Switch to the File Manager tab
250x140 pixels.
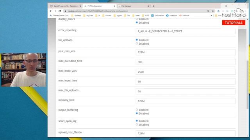133,6
